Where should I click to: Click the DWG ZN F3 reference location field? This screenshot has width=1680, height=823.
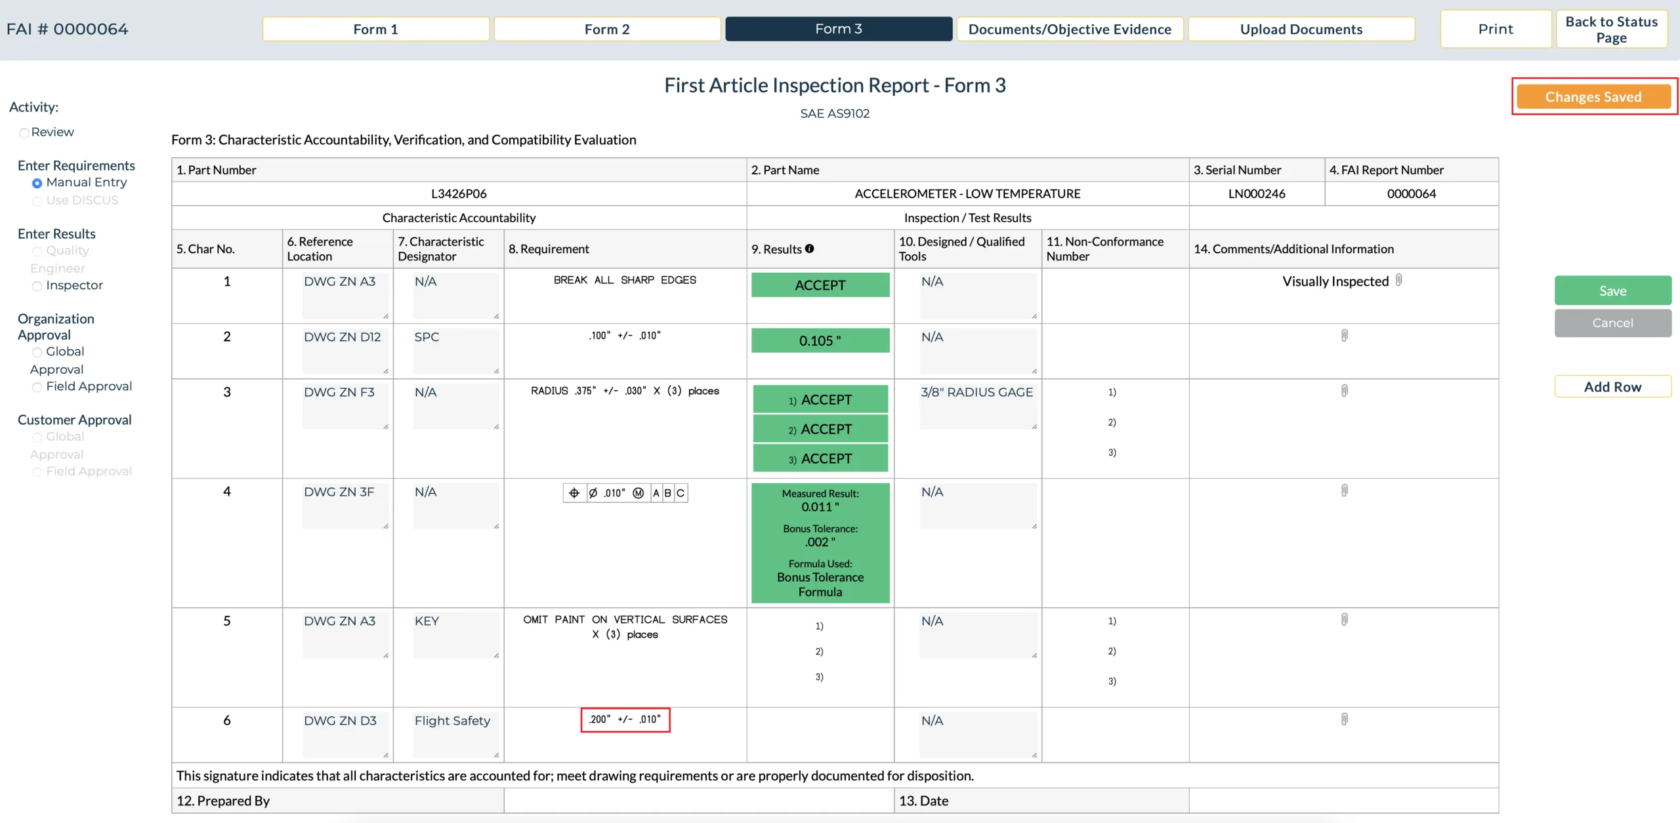[345, 407]
